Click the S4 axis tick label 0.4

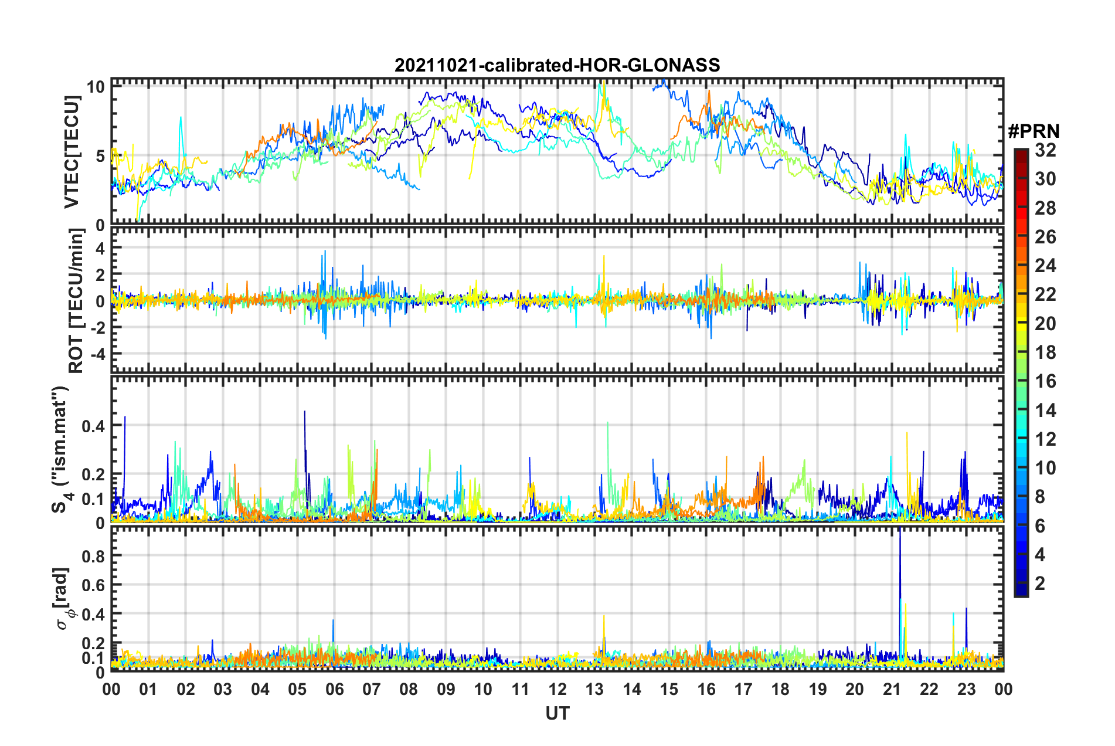pyautogui.click(x=93, y=426)
